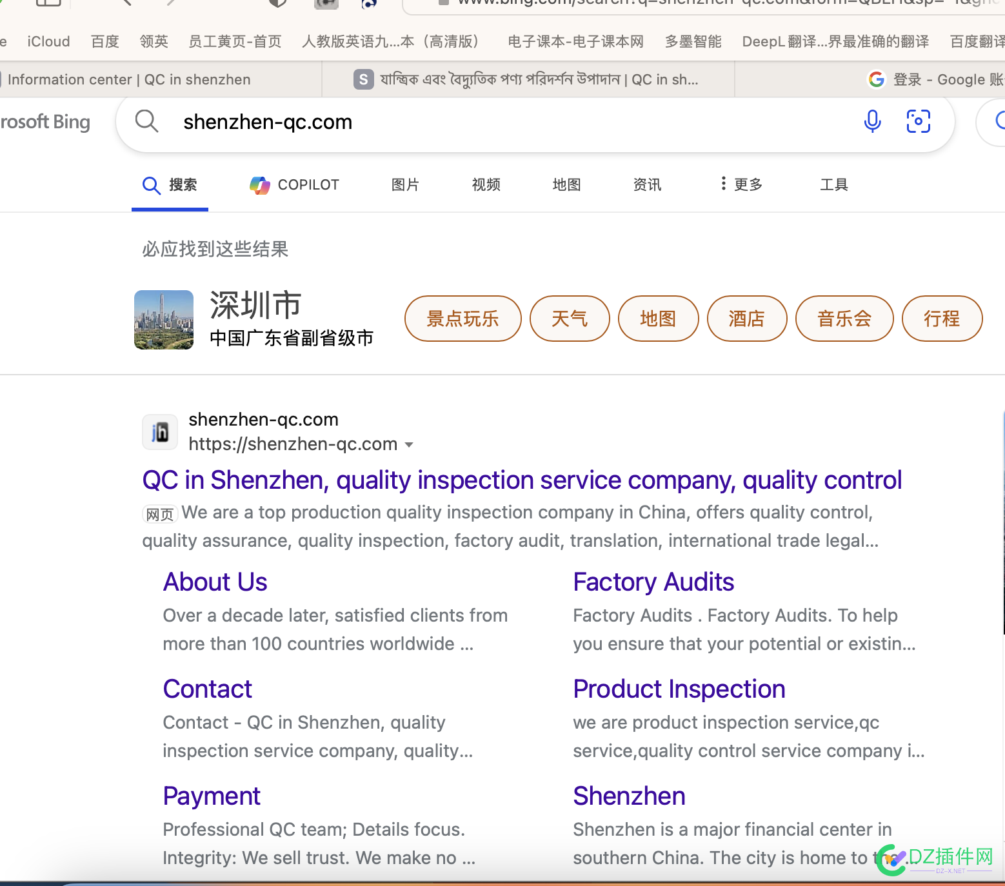Screen dimensions: 1005x886
Task: Click the https://shenzhen-qc.com URL text
Action: click(293, 444)
